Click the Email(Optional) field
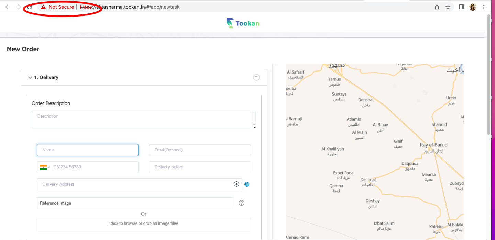 (200, 150)
